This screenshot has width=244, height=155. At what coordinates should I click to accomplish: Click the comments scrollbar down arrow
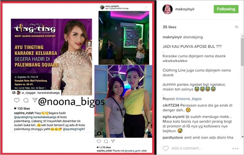pyautogui.click(x=242, y=137)
